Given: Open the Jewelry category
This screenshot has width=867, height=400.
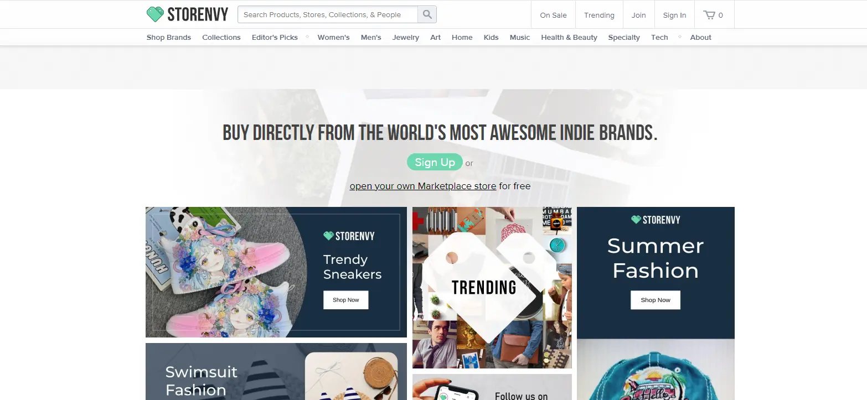Looking at the screenshot, I should pyautogui.click(x=406, y=37).
